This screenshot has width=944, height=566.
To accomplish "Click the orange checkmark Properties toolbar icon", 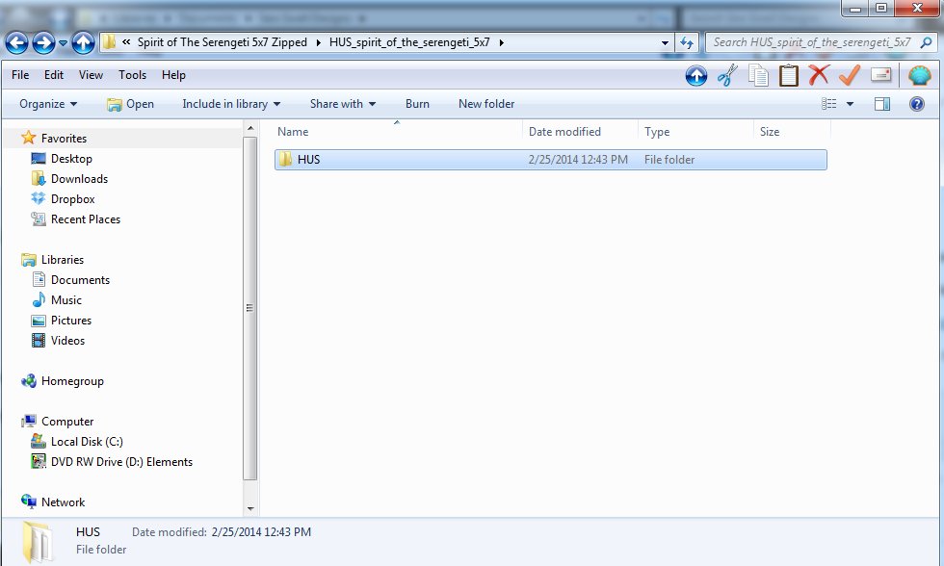I will click(850, 75).
